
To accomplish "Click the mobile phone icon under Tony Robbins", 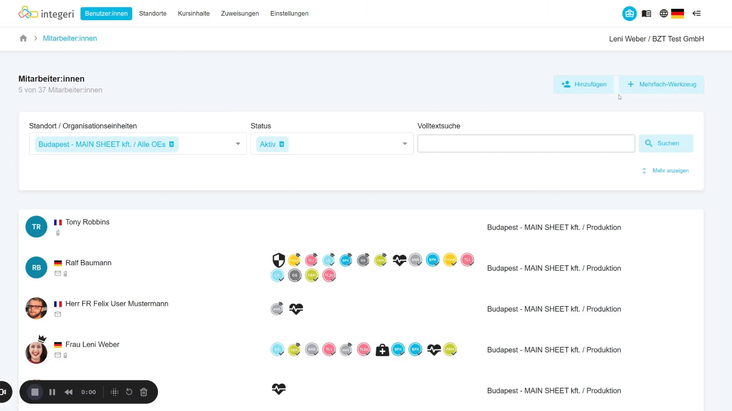I will click(x=58, y=233).
